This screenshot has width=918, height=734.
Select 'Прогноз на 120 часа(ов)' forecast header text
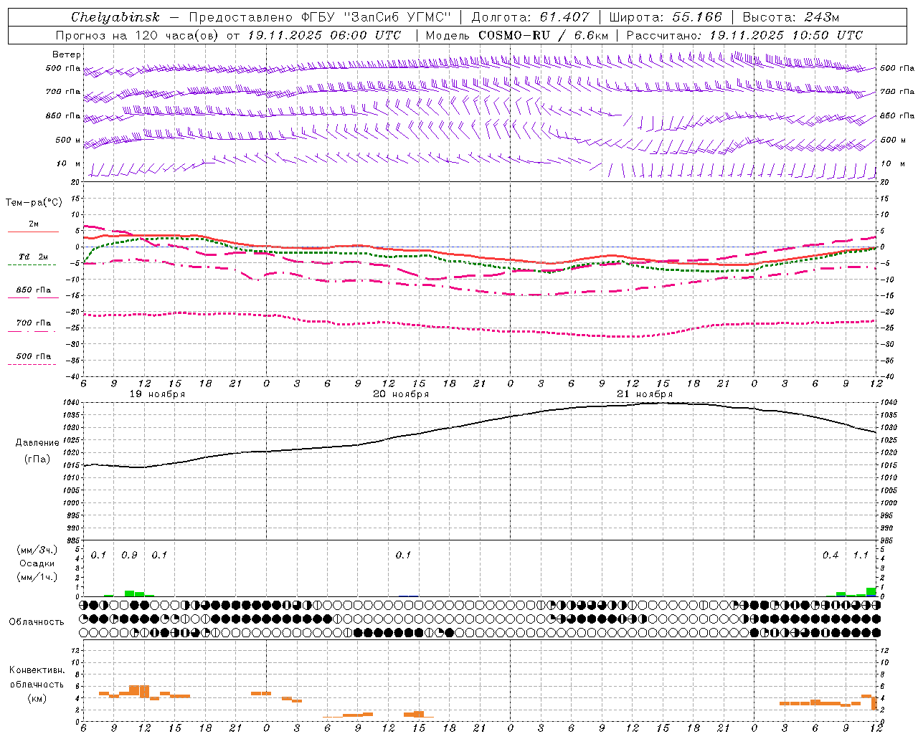click(x=138, y=35)
